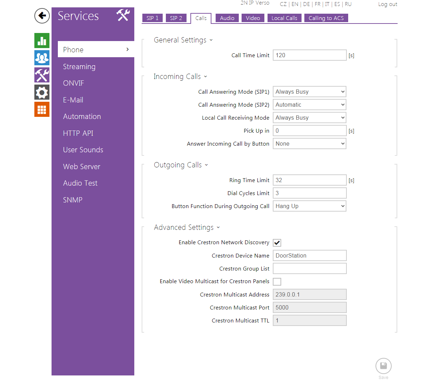Disable Crestron Network Discovery checkbox

277,243
